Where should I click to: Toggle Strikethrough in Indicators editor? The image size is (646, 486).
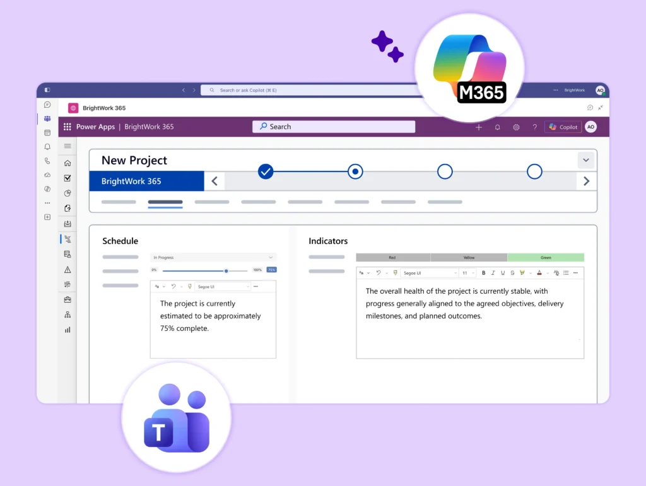click(512, 273)
